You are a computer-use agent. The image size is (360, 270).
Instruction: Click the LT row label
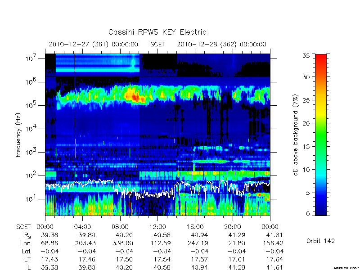[27, 259]
